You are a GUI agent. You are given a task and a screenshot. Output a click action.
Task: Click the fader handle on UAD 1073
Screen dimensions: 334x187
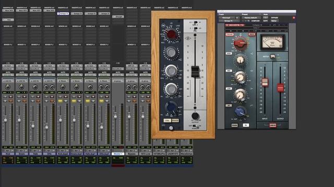(x=195, y=72)
